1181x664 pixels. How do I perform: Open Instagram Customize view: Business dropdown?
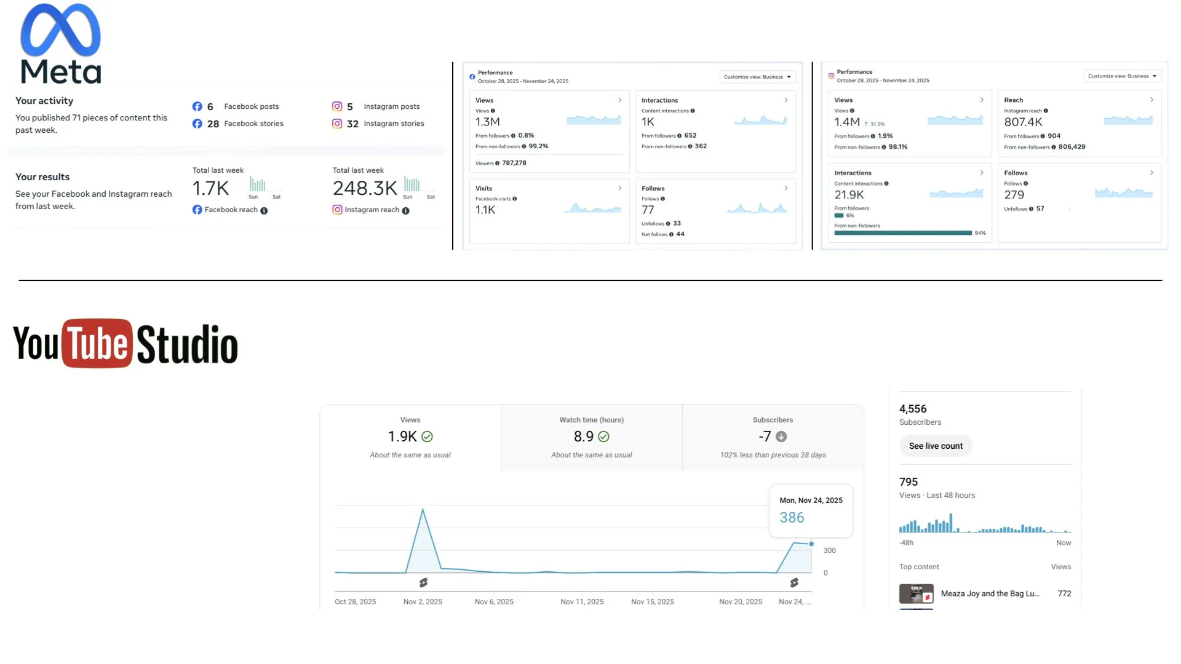[x=1122, y=76]
